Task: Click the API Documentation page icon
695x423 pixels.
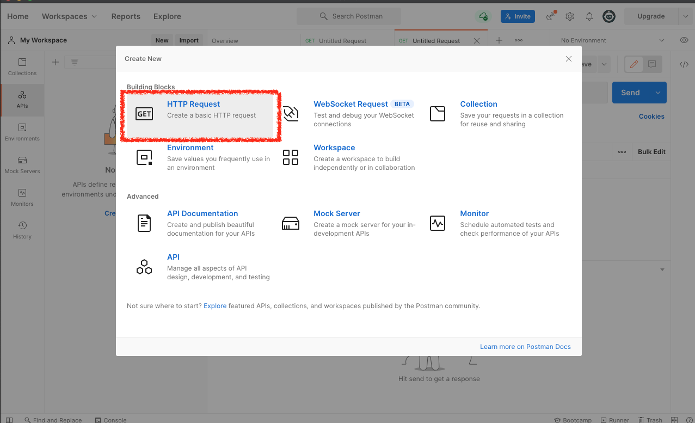Action: (144, 223)
